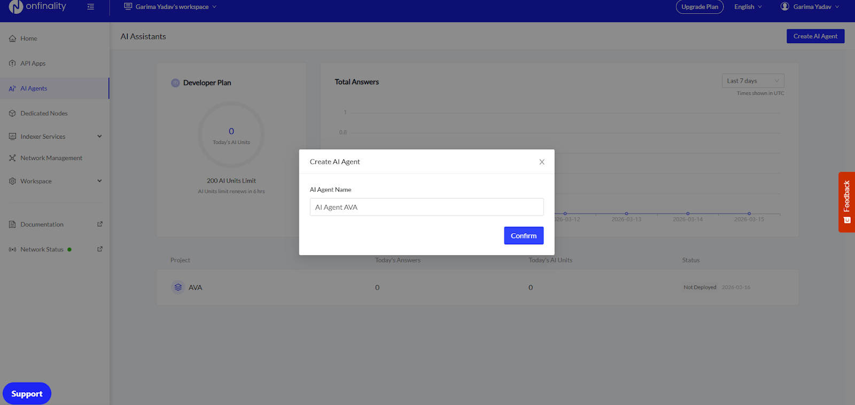Open external link icon next to Network Status

click(100, 249)
